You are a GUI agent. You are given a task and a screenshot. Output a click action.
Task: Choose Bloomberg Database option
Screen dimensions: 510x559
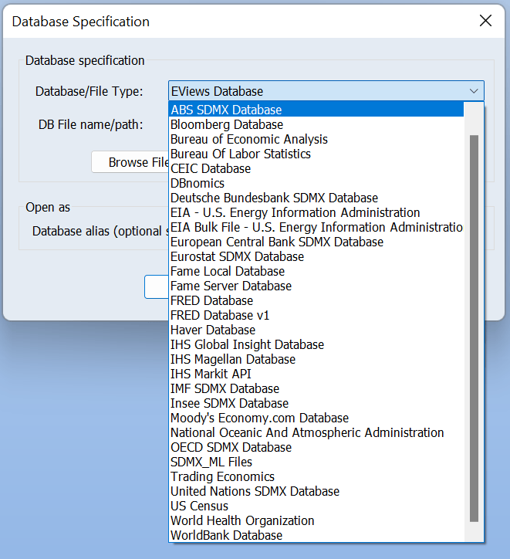click(x=227, y=124)
